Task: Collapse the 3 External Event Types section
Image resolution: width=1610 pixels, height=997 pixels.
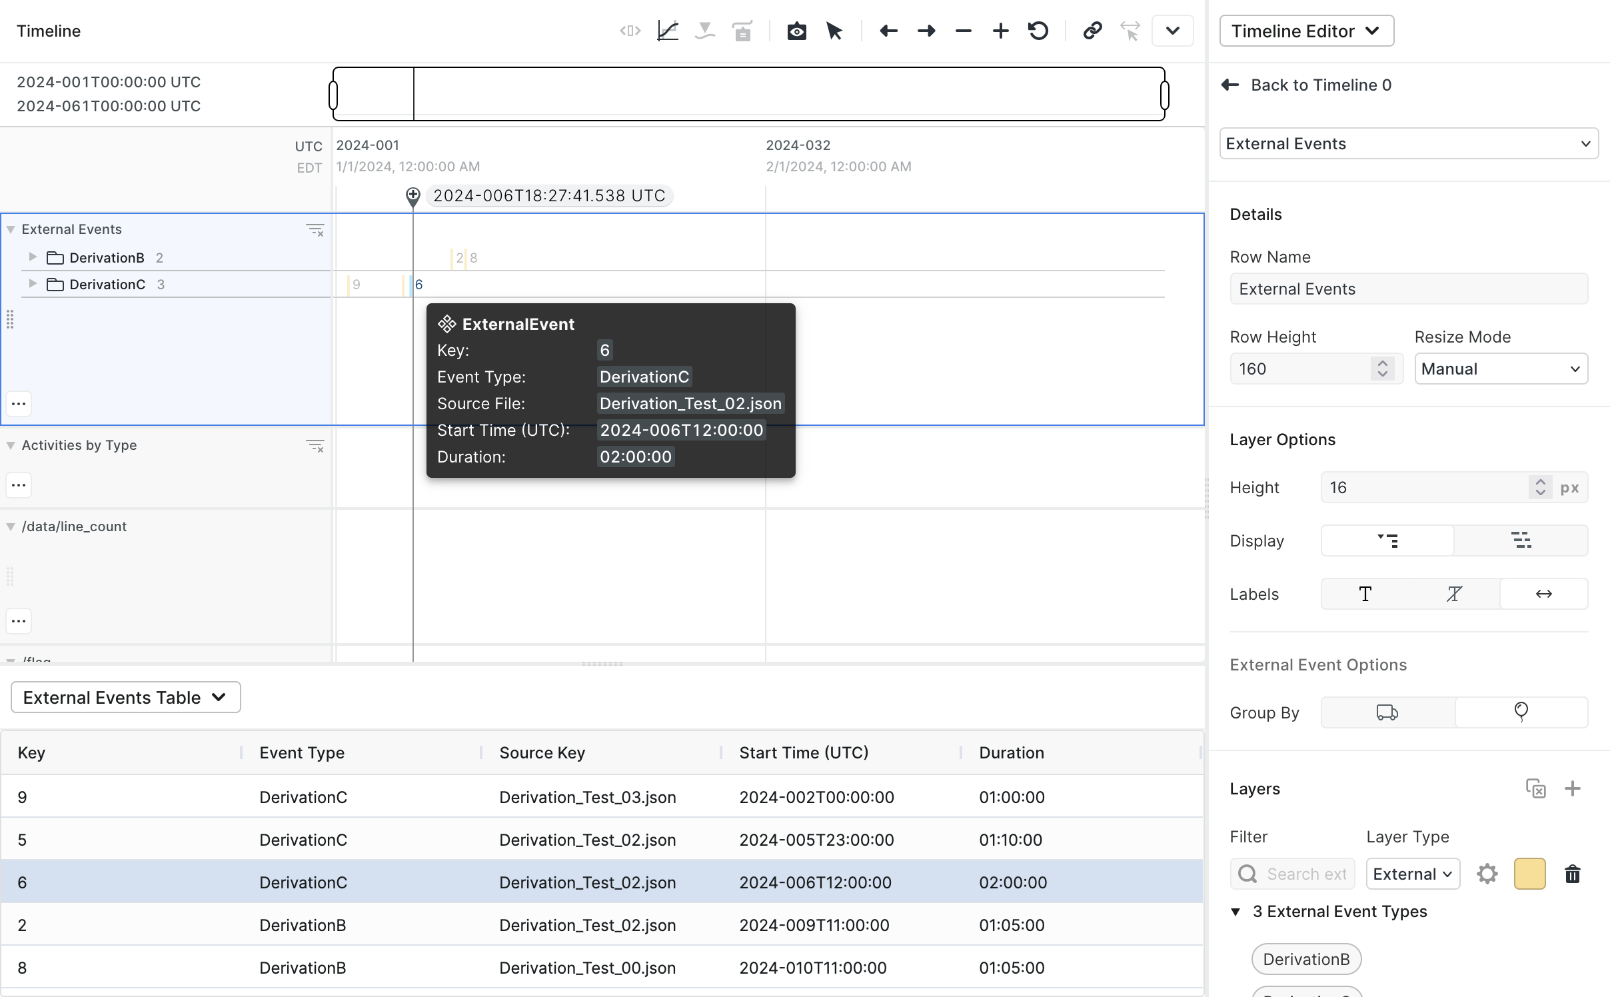Action: point(1235,911)
